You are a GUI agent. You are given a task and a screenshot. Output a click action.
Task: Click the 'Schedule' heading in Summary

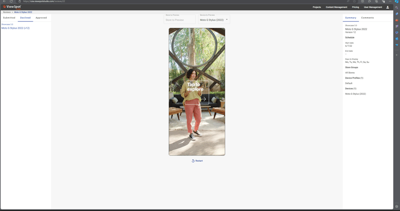coord(350,37)
